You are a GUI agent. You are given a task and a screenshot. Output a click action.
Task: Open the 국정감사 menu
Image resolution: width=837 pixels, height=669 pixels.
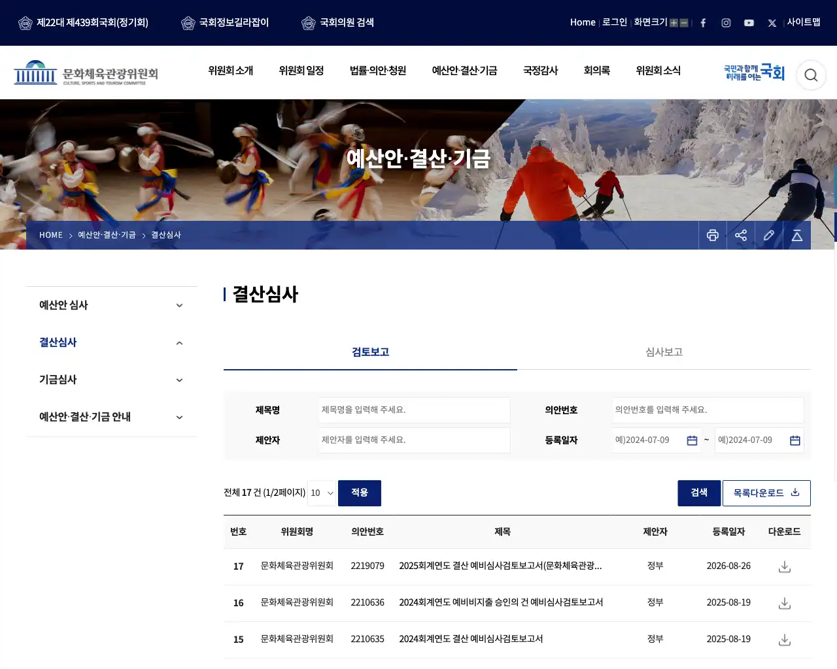540,71
